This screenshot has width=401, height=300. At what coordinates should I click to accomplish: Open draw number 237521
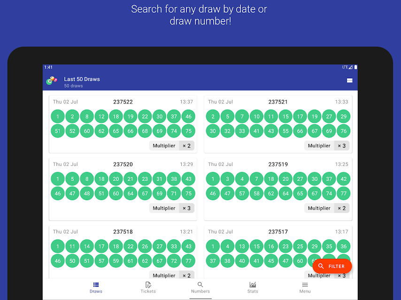coord(278,102)
